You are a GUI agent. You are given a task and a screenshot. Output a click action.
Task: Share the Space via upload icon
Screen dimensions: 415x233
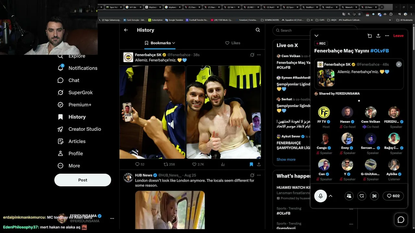click(x=378, y=36)
